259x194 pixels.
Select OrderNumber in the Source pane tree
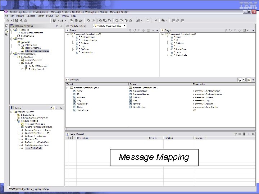click(87, 52)
